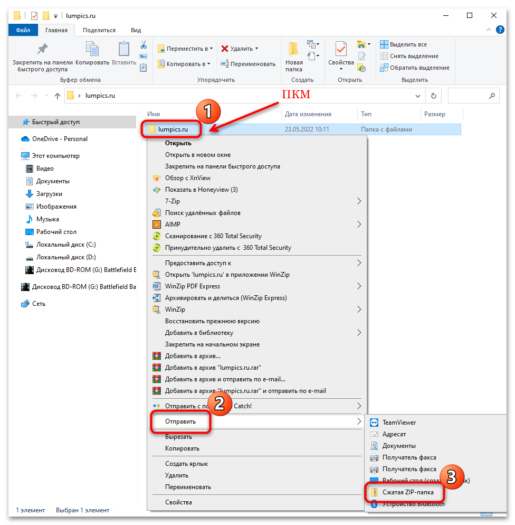This screenshot has width=515, height=525.
Task: Sort by Имя column header
Action: point(154,114)
